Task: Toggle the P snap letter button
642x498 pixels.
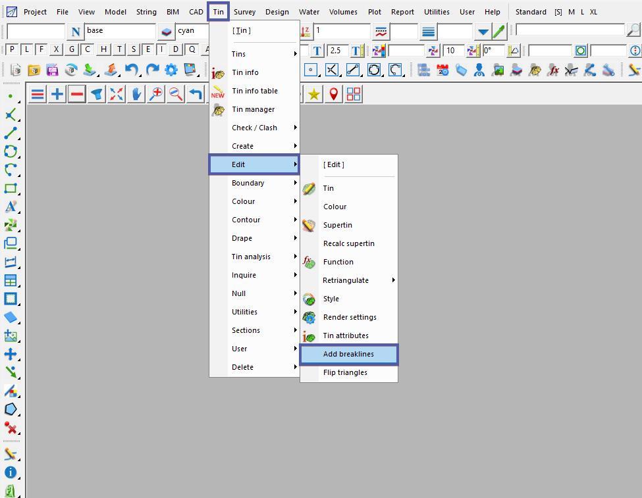Action: pos(13,50)
